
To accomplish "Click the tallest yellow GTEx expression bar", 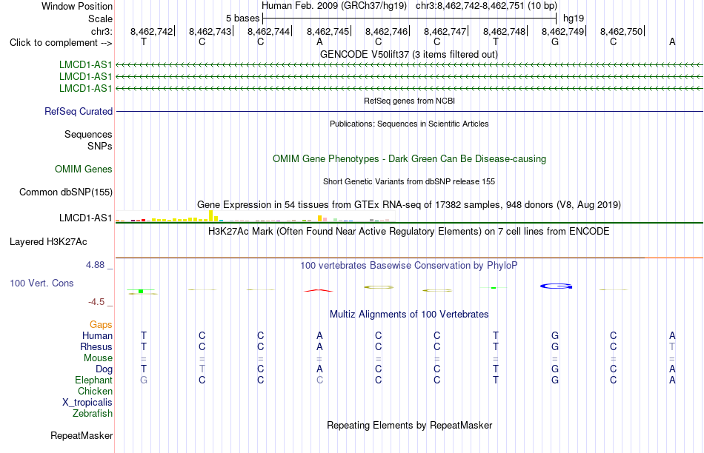I will (211, 215).
